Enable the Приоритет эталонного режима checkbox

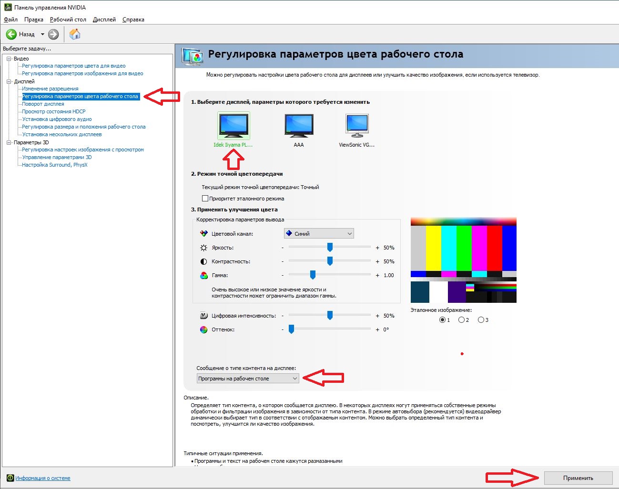[205, 199]
